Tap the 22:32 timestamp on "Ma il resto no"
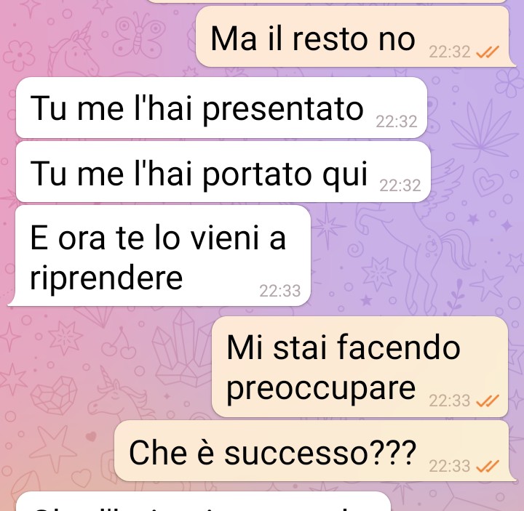Viewport: 524px width, 511px height. coord(450,52)
